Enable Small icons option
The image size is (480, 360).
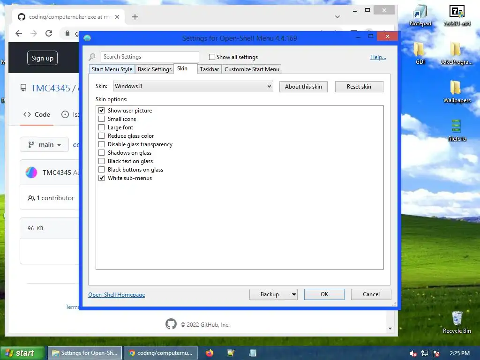coord(101,119)
